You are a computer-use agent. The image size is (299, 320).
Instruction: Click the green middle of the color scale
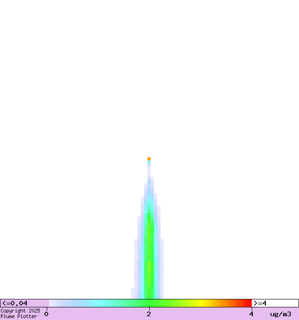150,303
